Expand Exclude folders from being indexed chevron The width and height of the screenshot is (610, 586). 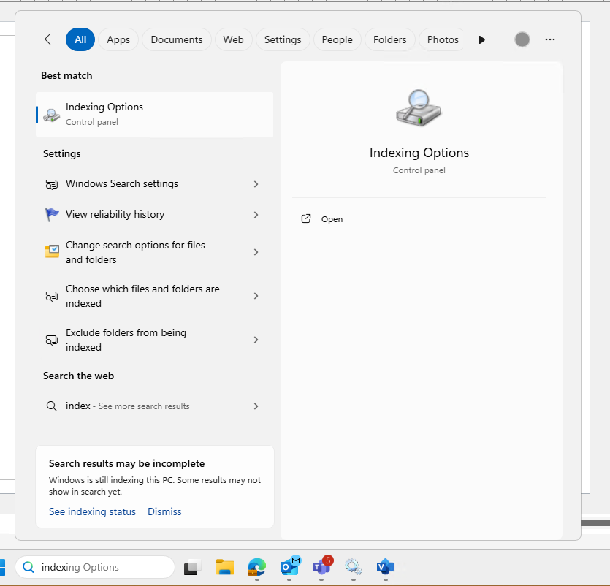(x=256, y=340)
